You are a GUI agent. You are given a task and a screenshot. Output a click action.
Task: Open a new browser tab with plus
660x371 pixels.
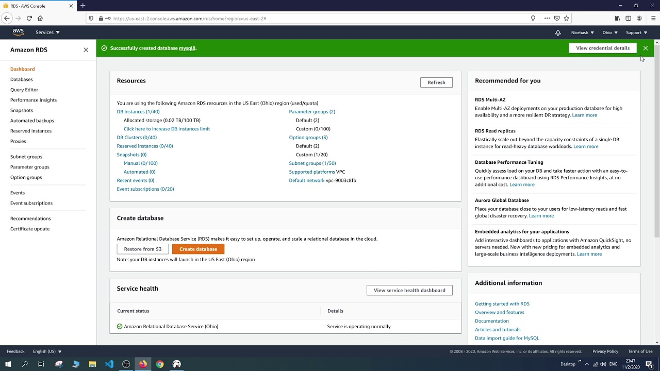pyautogui.click(x=82, y=6)
